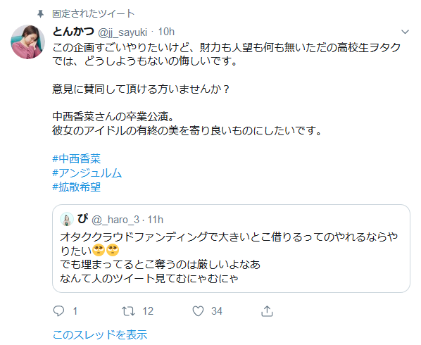
Task: Click the quoted @_haro_3 handle
Action: coord(115,220)
